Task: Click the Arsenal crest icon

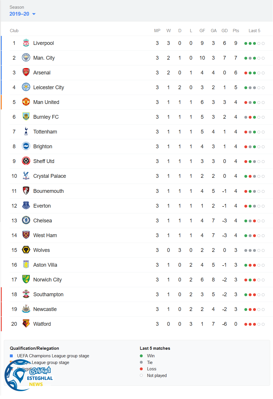Action: click(x=26, y=72)
